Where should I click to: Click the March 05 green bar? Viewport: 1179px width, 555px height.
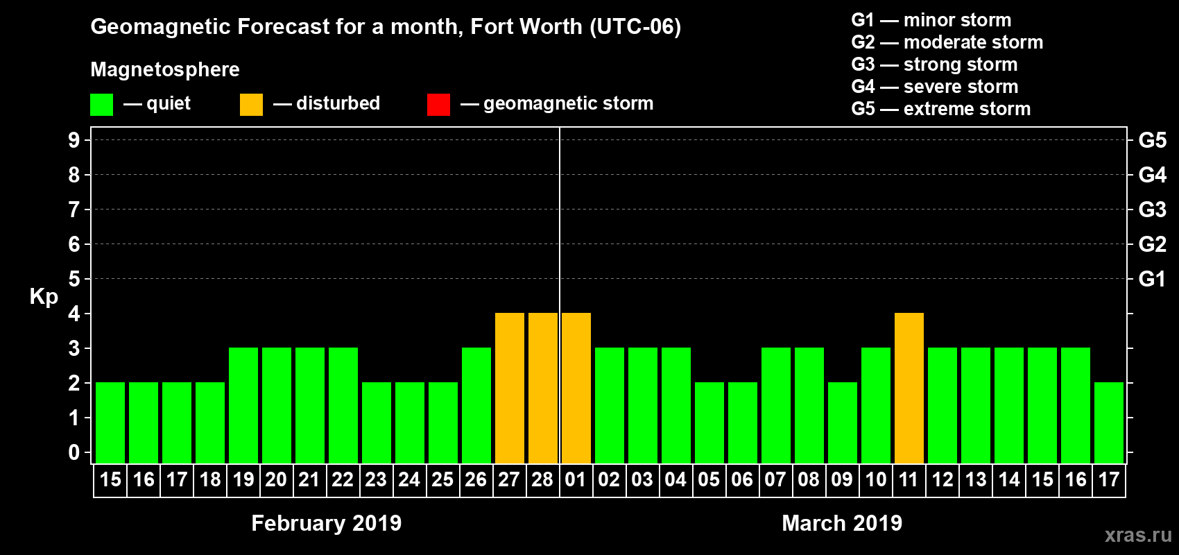click(709, 422)
